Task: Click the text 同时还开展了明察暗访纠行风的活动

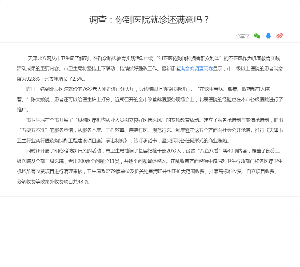Action: point(64,151)
